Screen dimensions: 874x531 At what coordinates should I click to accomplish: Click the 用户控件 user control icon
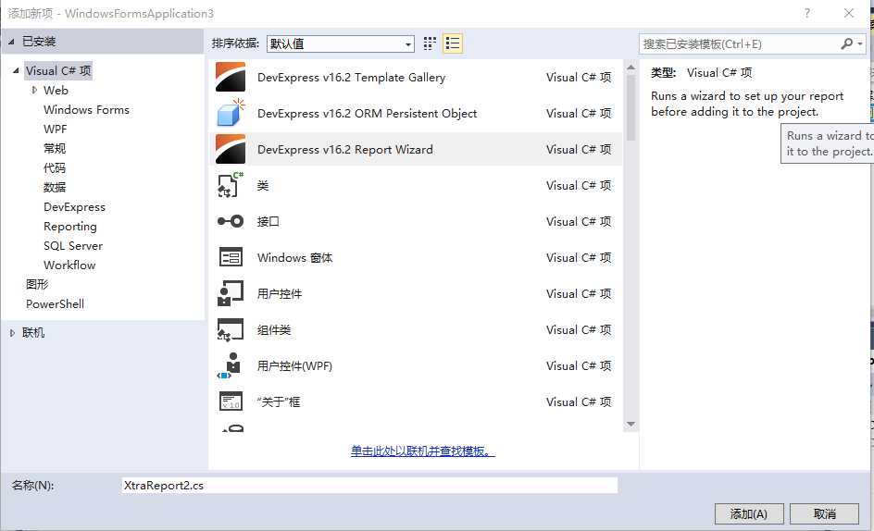[231, 293]
